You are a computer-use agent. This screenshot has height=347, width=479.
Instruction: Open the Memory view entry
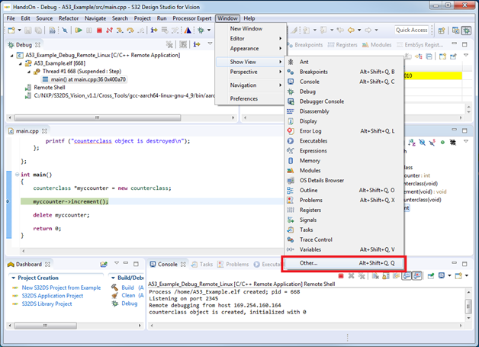point(344,161)
